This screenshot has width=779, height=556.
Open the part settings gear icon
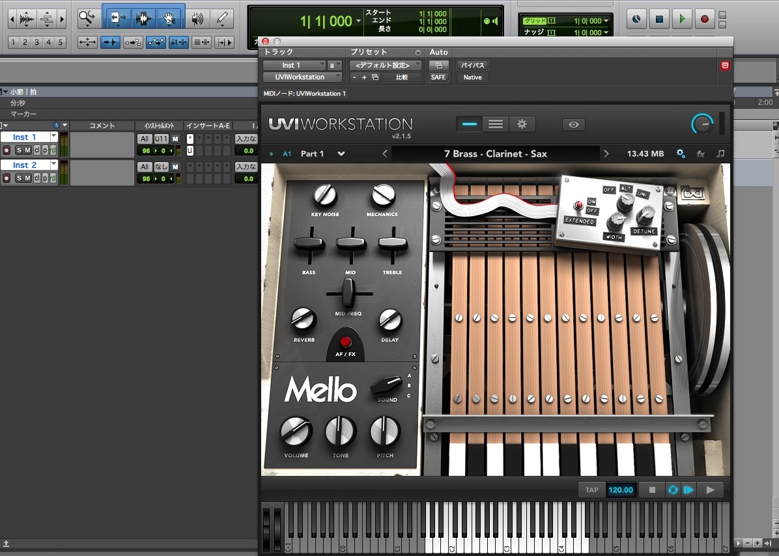tap(681, 154)
